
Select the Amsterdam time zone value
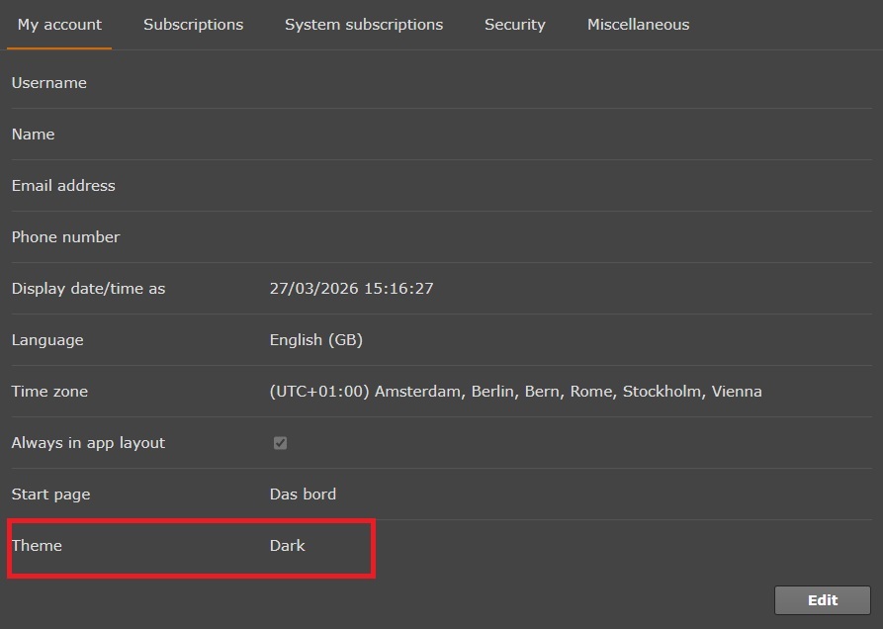click(x=514, y=392)
